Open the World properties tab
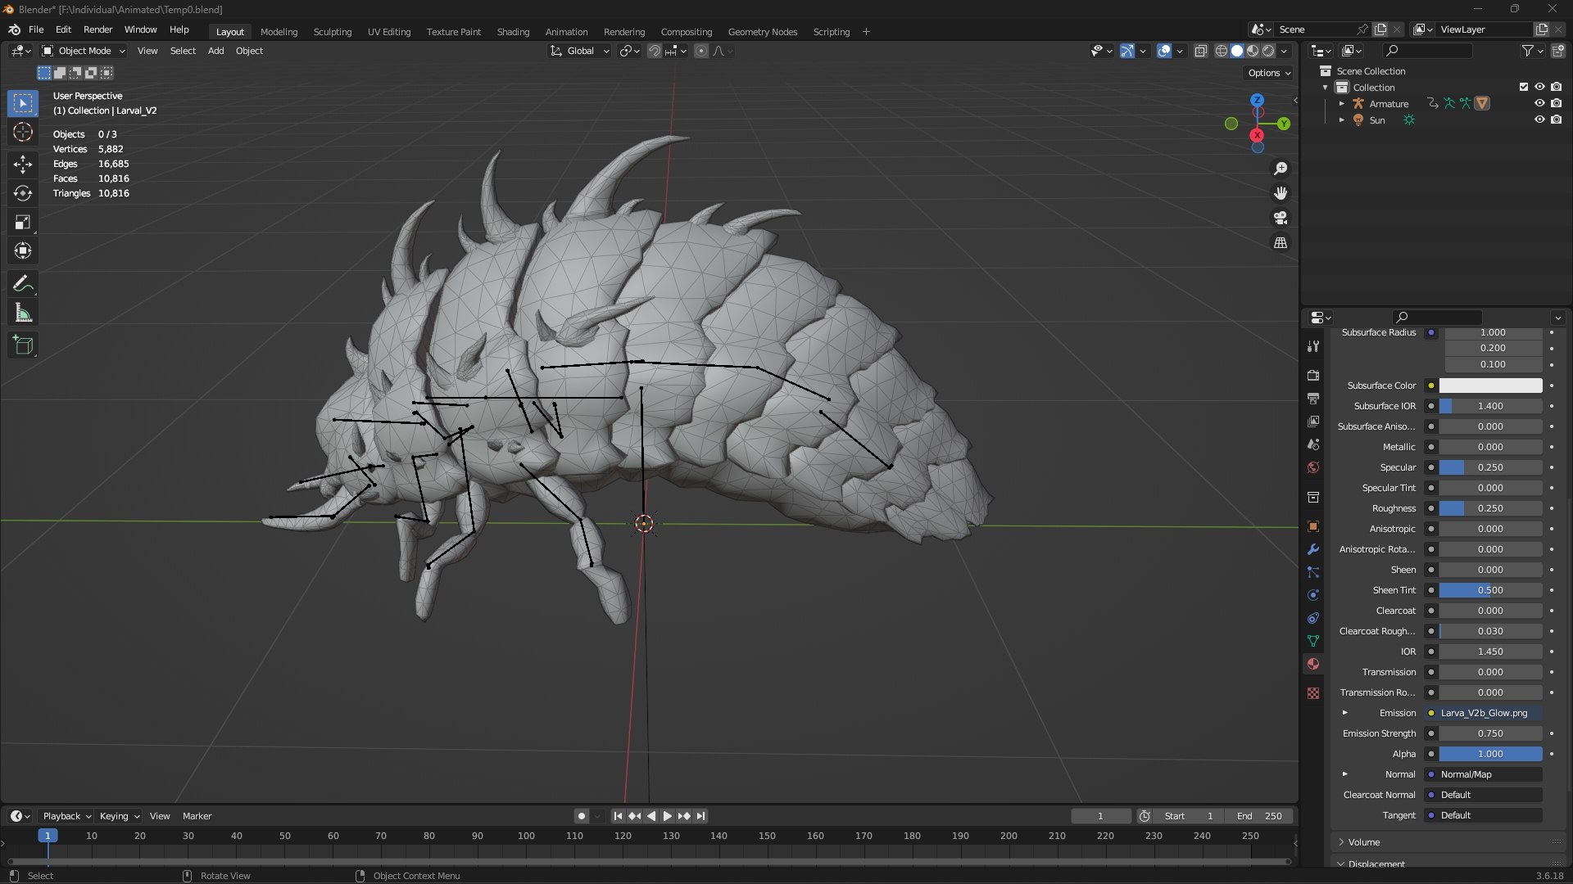This screenshot has height=884, width=1573. (x=1313, y=467)
